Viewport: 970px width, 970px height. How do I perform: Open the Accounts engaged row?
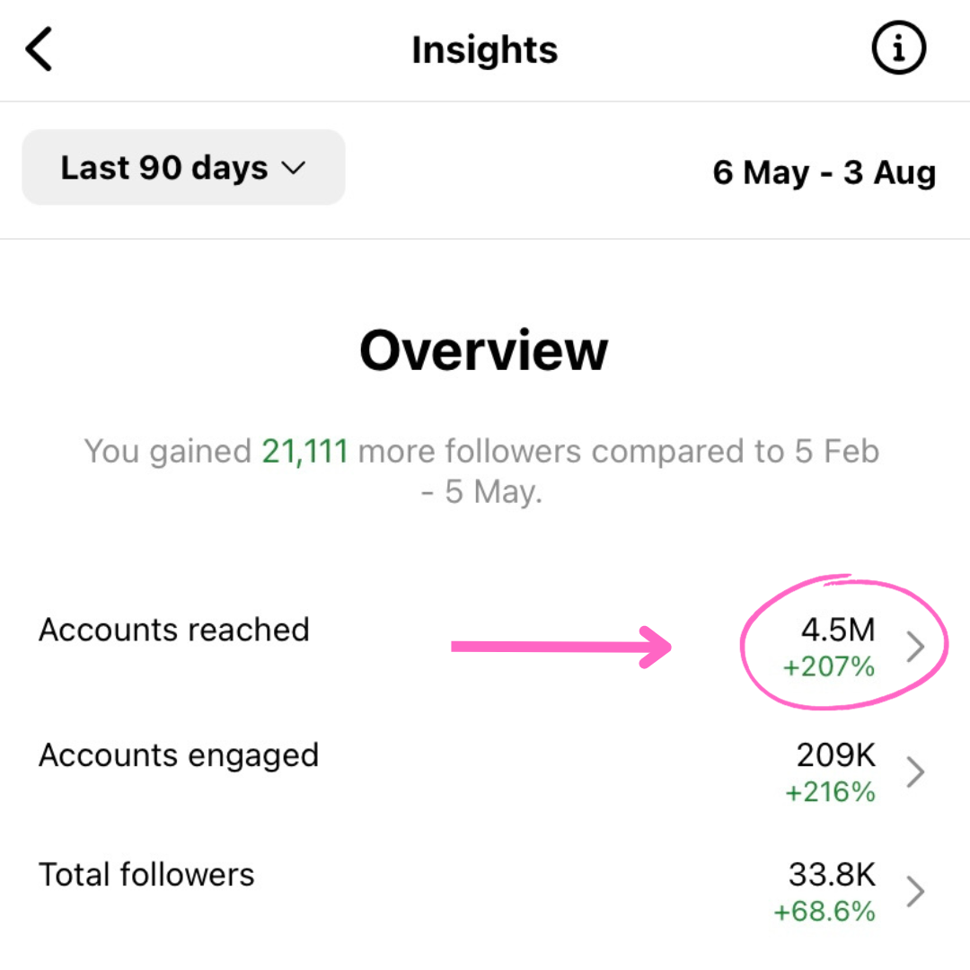click(x=485, y=772)
